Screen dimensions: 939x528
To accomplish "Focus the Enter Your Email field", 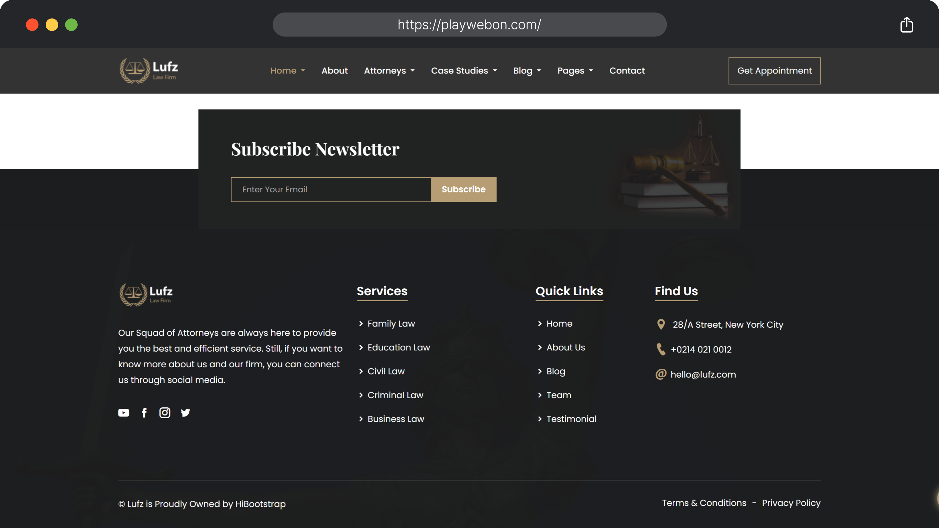I will click(331, 190).
